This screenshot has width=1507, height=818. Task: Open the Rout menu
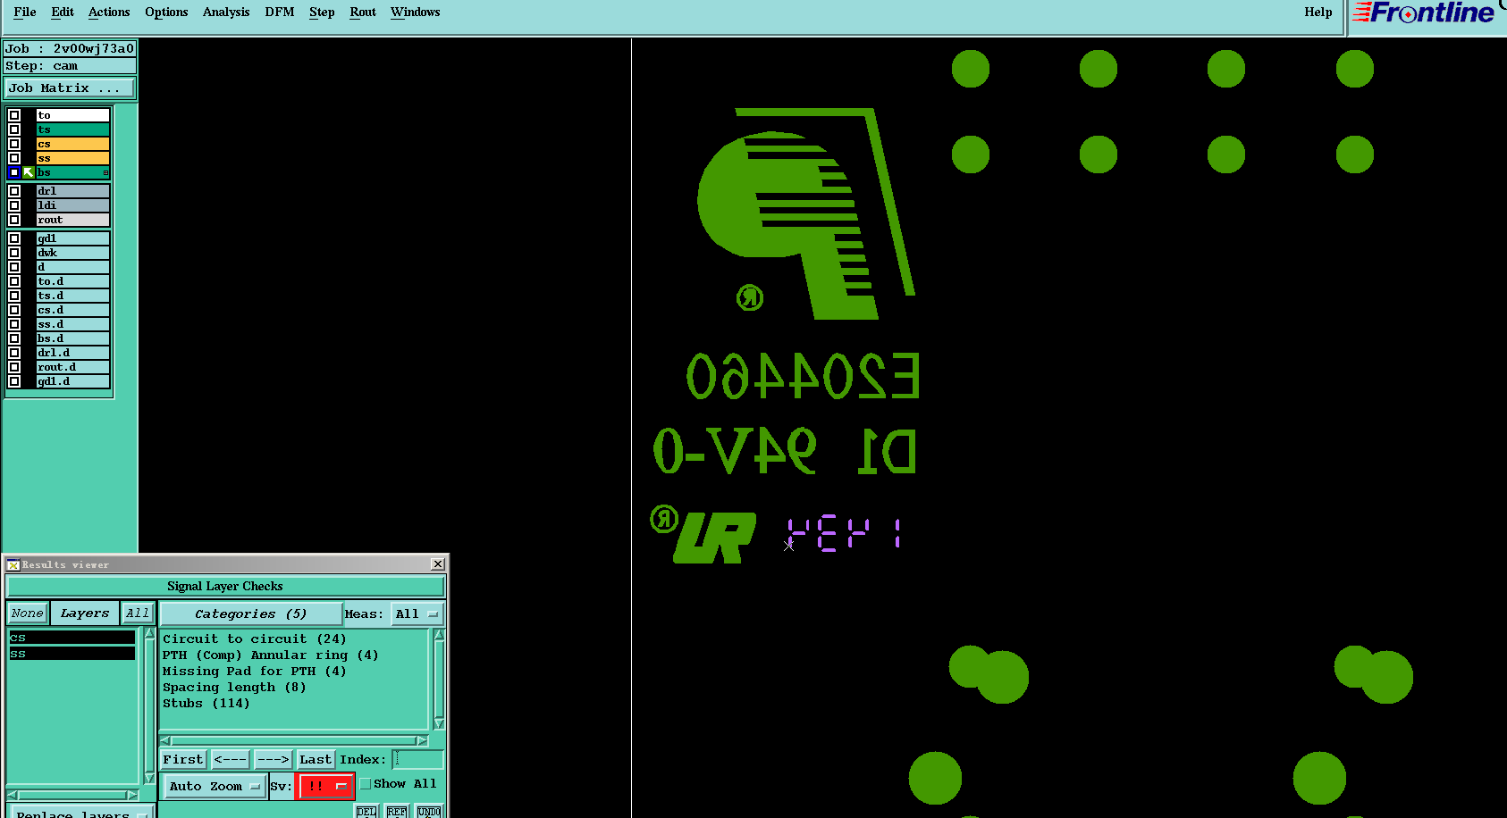pos(363,13)
